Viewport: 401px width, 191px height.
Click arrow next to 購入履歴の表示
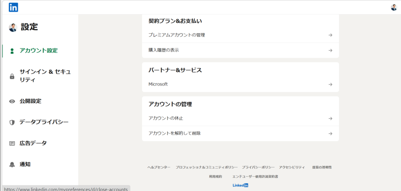click(330, 50)
